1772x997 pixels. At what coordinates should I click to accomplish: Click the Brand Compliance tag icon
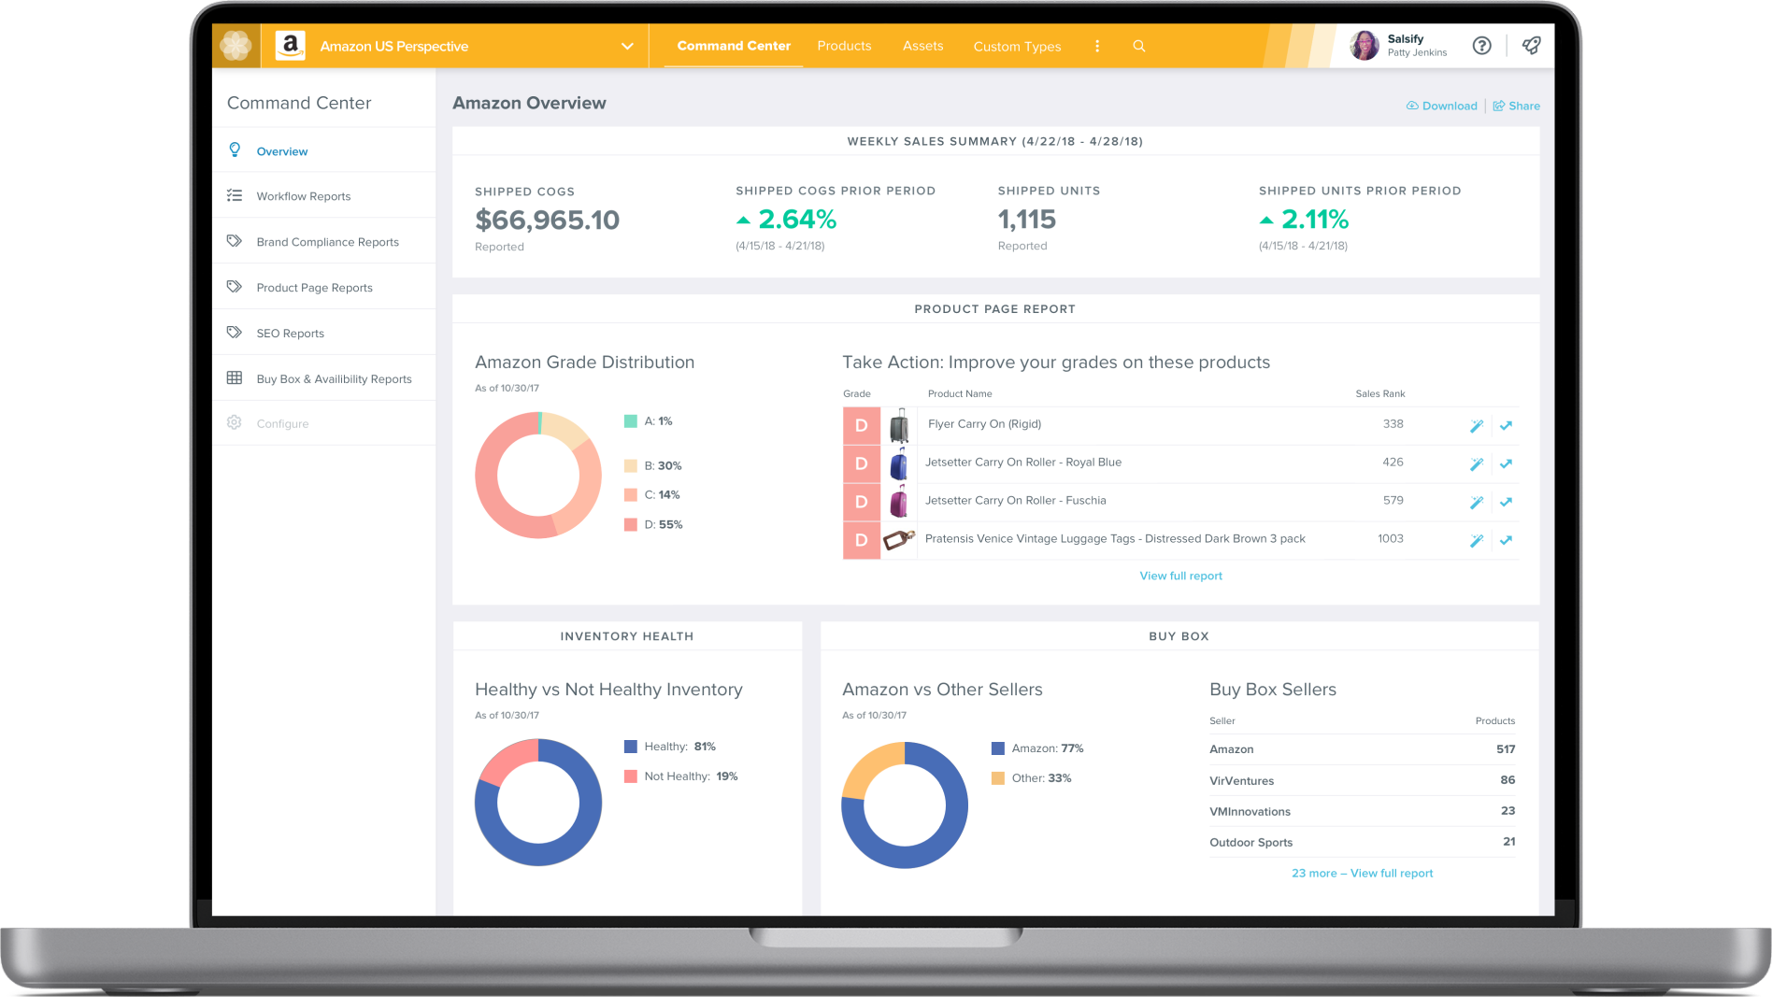click(x=235, y=241)
